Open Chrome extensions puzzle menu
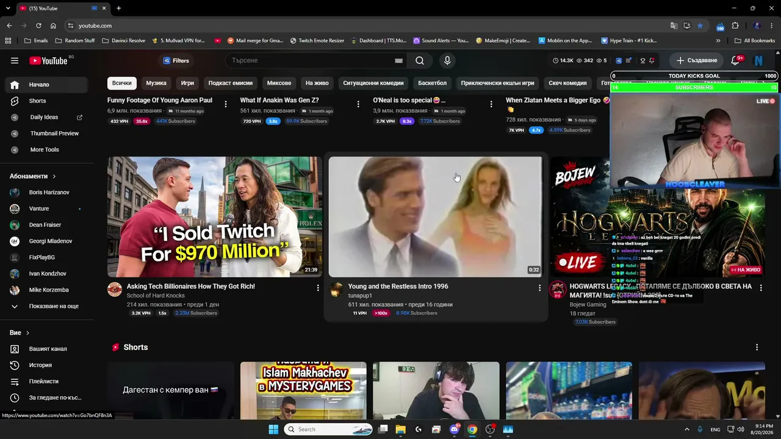 [x=735, y=26]
